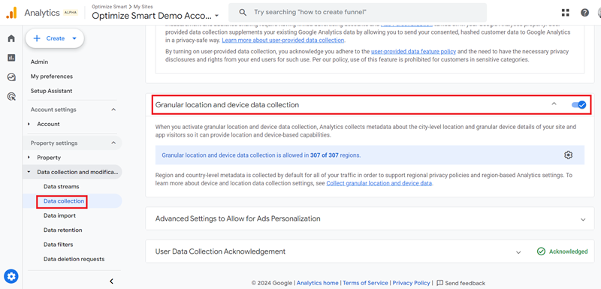
Task: Collapse the Account settings section
Action: [113, 110]
